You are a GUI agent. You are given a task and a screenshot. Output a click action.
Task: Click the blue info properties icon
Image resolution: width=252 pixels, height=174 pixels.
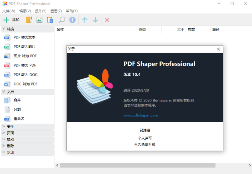pos(72,20)
